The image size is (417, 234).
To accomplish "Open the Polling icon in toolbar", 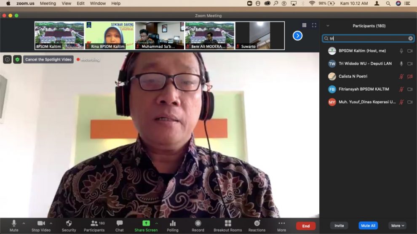I will tap(172, 223).
